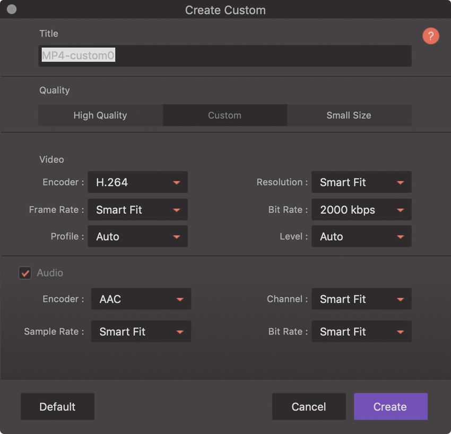451x434 pixels.
Task: Select the High Quality tab
Action: pyautogui.click(x=100, y=116)
